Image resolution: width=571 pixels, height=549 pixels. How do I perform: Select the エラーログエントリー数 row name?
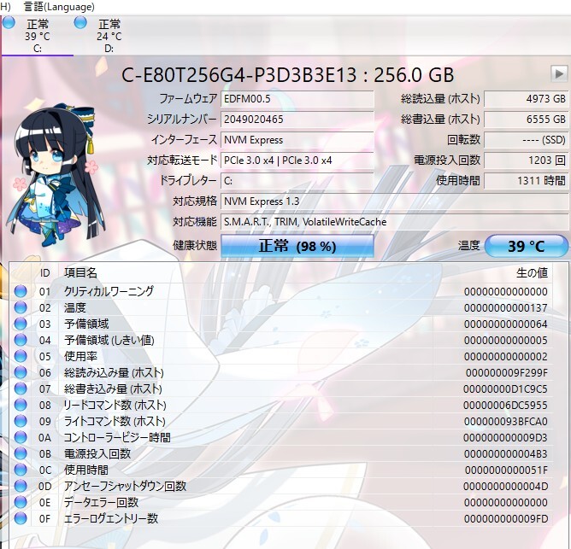(x=111, y=518)
